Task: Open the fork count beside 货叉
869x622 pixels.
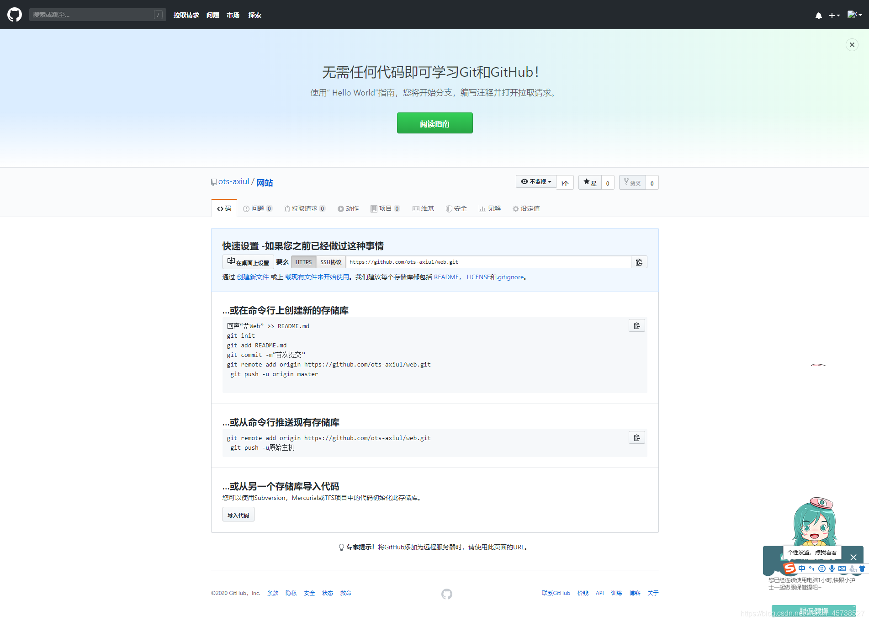Action: click(652, 183)
